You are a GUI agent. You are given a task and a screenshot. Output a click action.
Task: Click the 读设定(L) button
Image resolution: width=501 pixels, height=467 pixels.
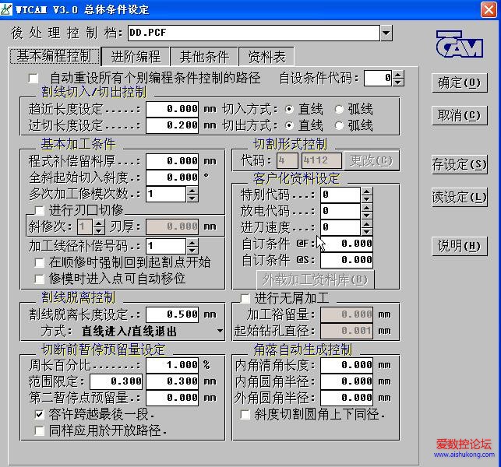coord(459,197)
